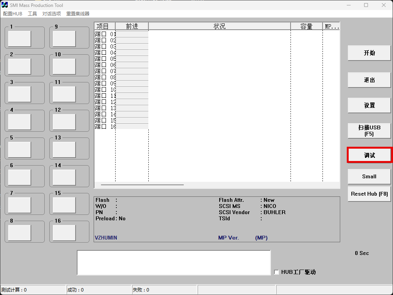The height and width of the screenshot is (295, 393).
Task: Open the 重置集线器 menu
Action: (78, 14)
